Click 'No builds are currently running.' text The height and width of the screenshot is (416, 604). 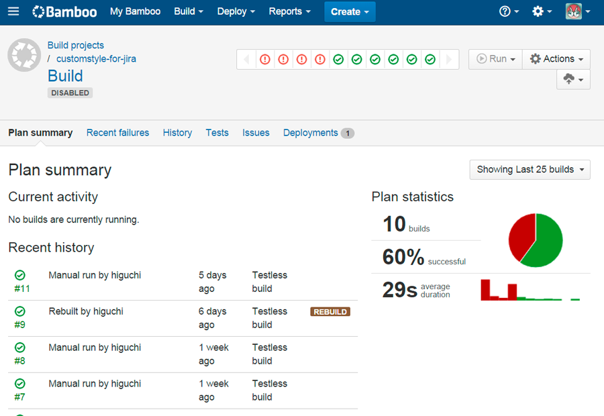74,219
